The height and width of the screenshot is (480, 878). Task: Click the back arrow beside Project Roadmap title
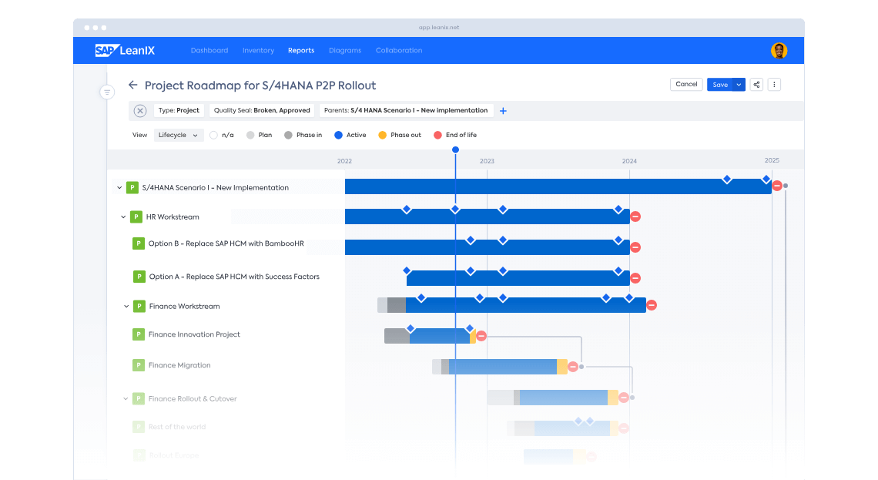(132, 86)
